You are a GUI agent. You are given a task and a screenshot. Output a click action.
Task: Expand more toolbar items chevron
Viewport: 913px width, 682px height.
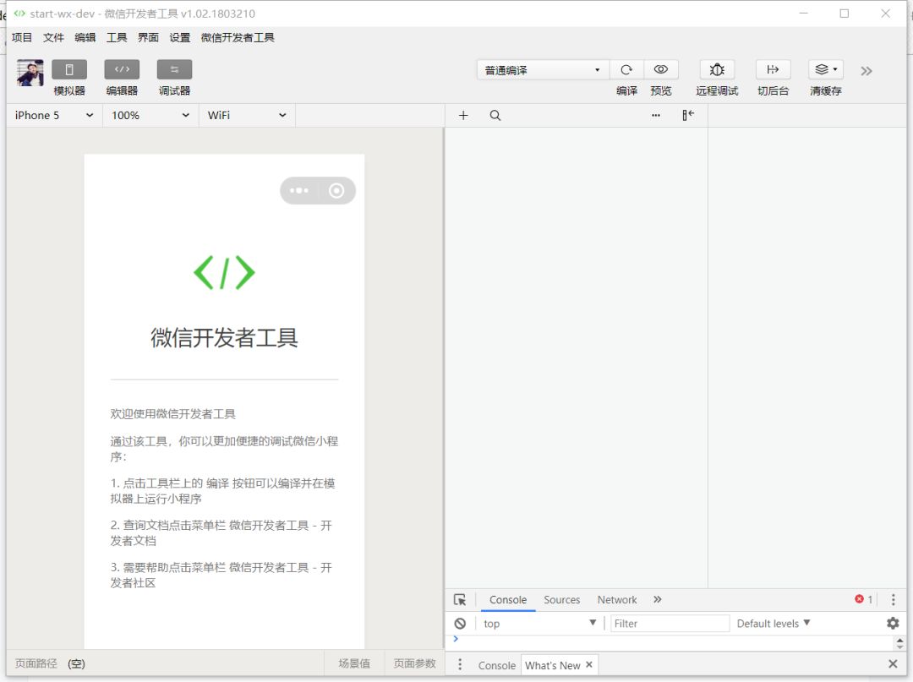tap(867, 71)
